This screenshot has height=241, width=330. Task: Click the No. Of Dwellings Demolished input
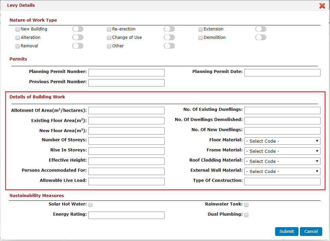tap(282, 121)
